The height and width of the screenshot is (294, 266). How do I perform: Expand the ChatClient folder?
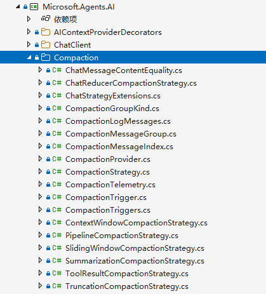tap(29, 44)
